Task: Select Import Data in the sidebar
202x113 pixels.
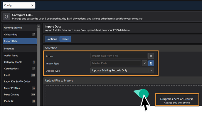Action: (x=20, y=41)
